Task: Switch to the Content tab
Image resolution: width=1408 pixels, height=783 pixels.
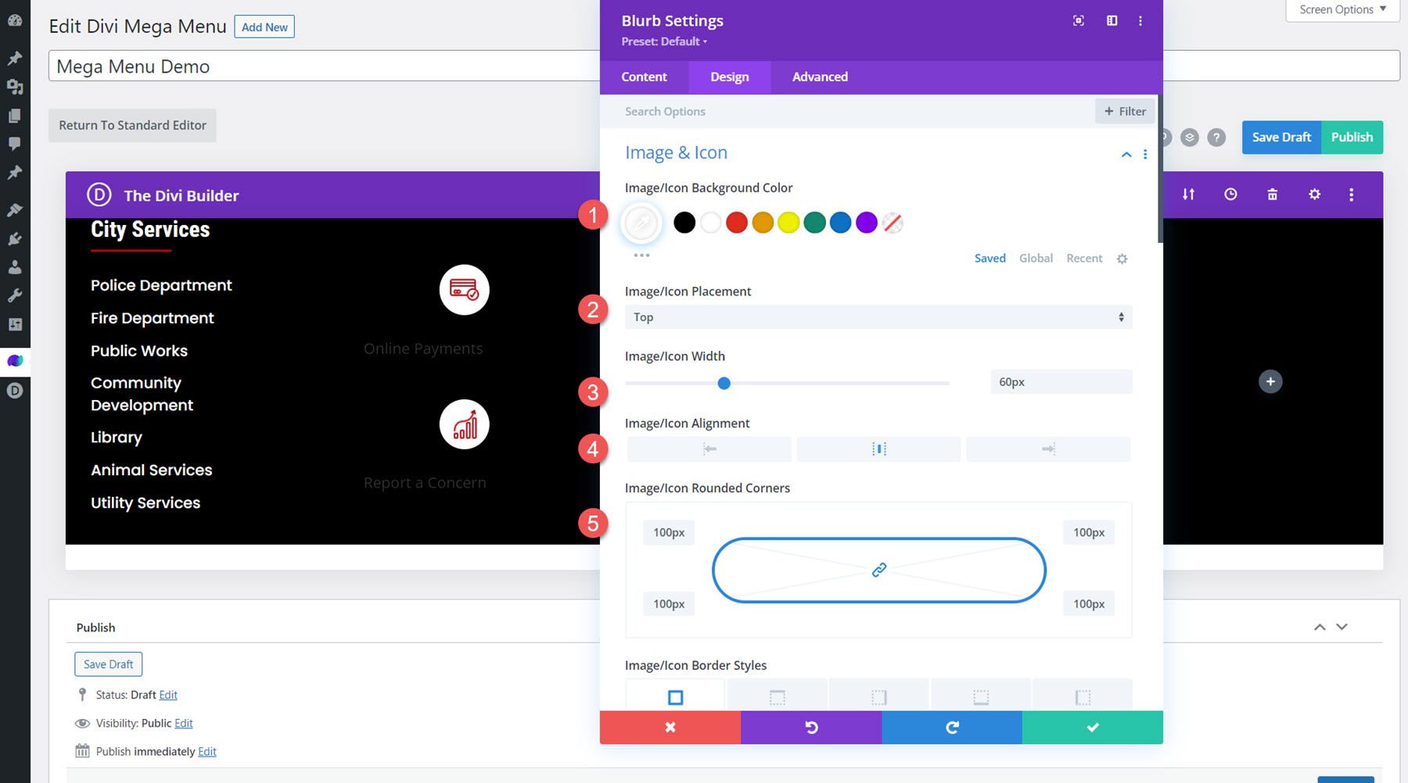Action: (644, 77)
